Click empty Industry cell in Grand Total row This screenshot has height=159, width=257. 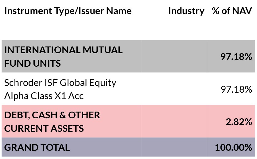click(x=174, y=147)
